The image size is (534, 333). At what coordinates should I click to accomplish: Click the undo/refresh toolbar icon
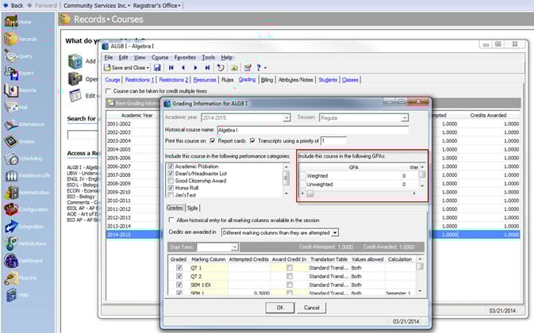point(221,67)
